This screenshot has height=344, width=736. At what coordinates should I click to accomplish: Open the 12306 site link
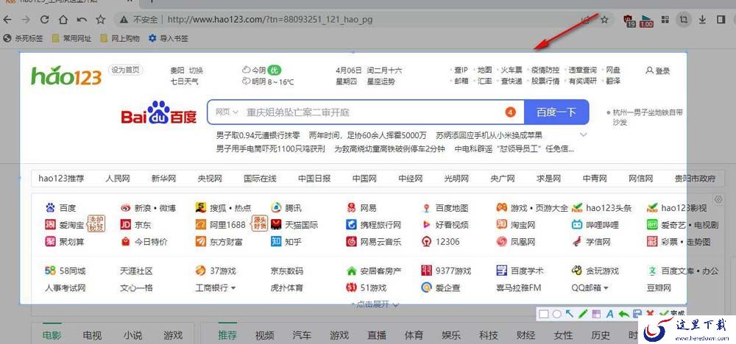(x=440, y=242)
